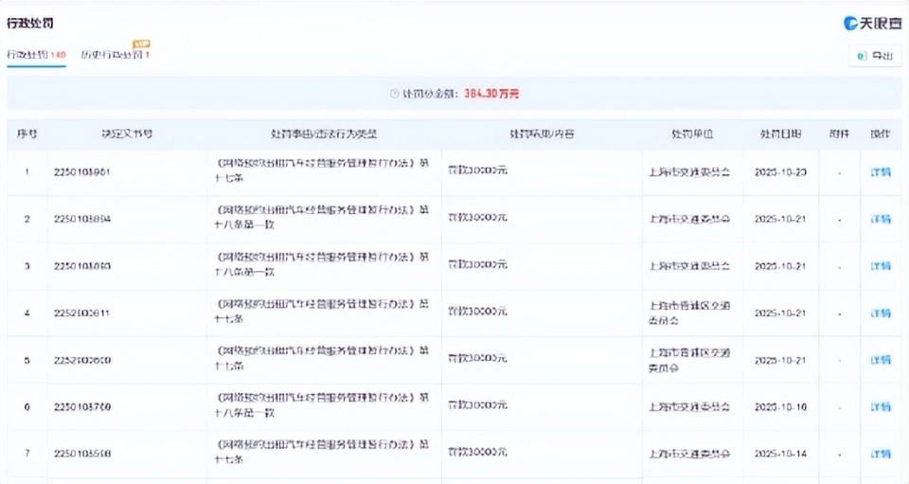The height and width of the screenshot is (484, 909).
Task: Click 上海市交通委员会 in row 6
Action: pos(689,406)
